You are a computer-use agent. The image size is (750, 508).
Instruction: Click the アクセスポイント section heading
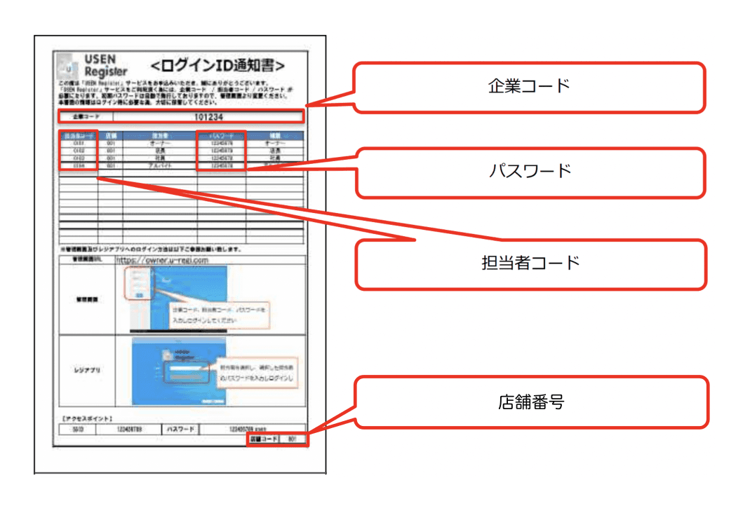[87, 418]
